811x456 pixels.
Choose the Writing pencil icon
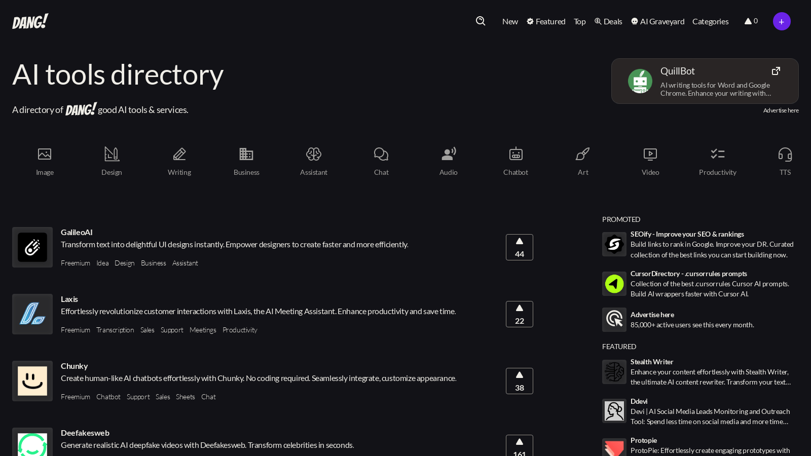click(x=179, y=154)
